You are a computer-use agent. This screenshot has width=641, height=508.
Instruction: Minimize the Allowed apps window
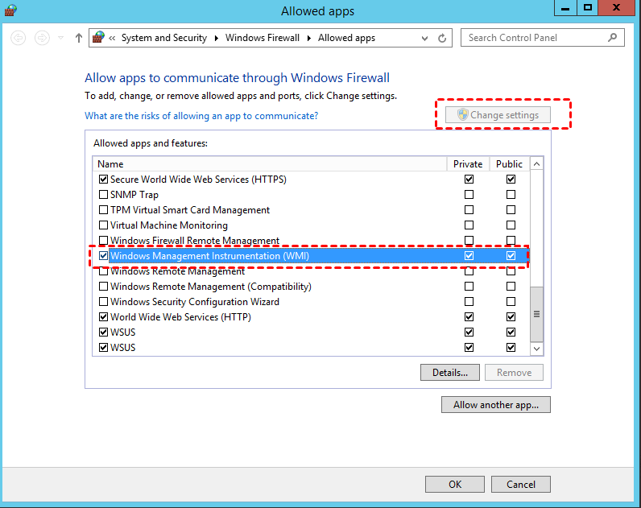(x=565, y=8)
